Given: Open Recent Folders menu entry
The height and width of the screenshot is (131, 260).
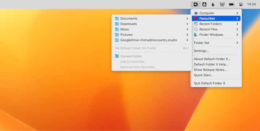Looking at the screenshot, I should coord(216,24).
